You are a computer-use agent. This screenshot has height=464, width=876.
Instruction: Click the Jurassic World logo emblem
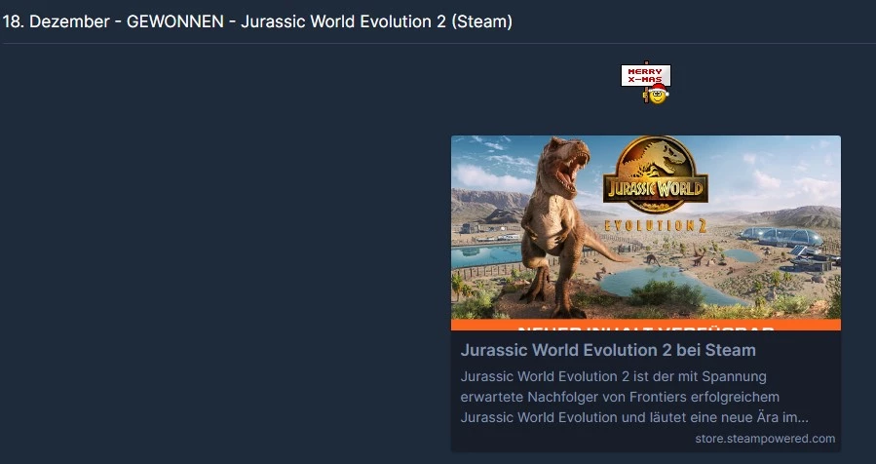pyautogui.click(x=656, y=174)
